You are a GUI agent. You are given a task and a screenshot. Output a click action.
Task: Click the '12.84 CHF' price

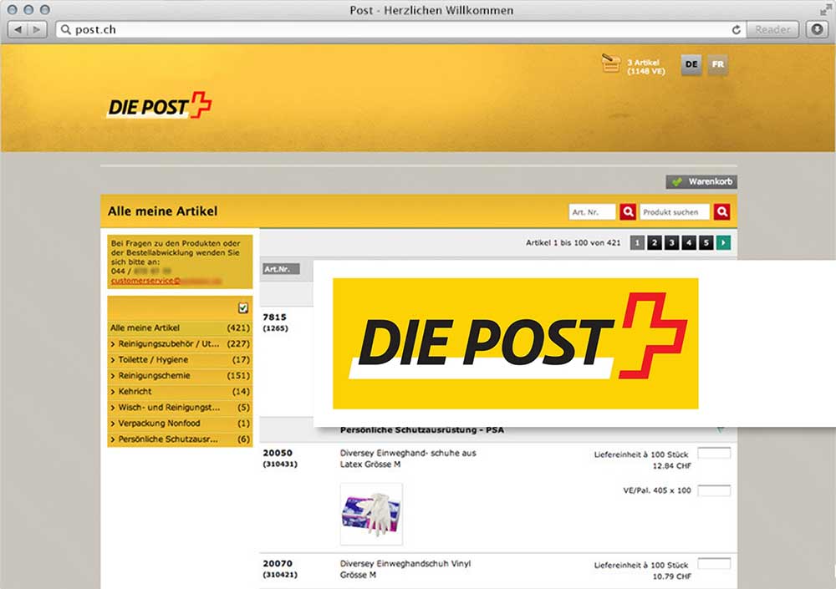pos(672,466)
